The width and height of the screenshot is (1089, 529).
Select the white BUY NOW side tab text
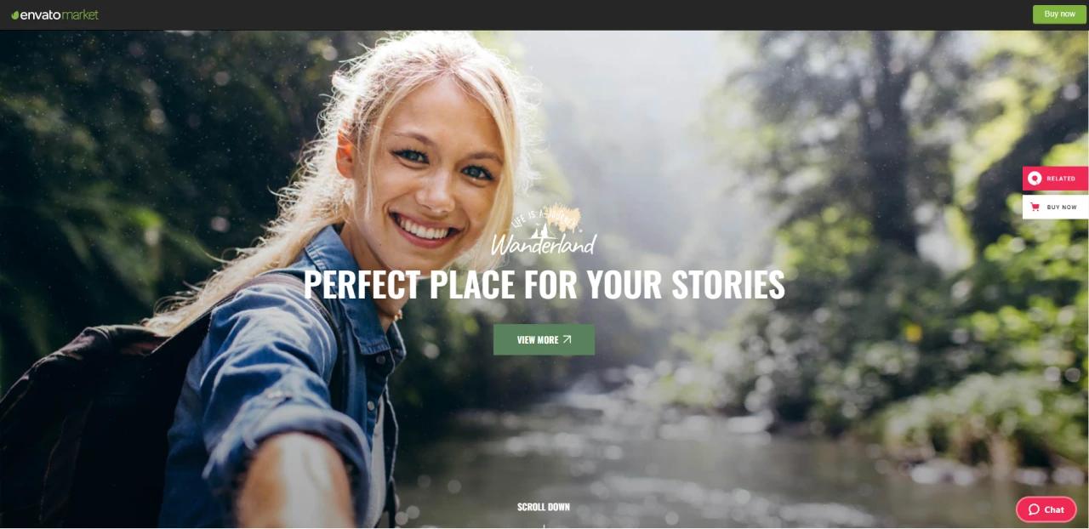(1062, 208)
